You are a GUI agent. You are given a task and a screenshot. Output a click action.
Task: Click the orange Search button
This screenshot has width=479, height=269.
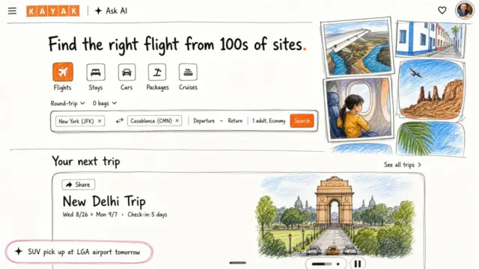[302, 121]
